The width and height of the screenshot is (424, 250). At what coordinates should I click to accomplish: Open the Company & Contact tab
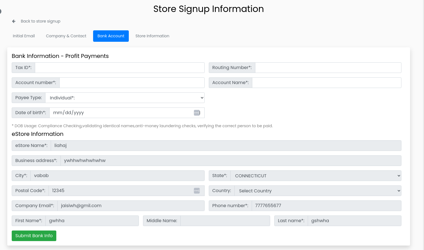(66, 36)
